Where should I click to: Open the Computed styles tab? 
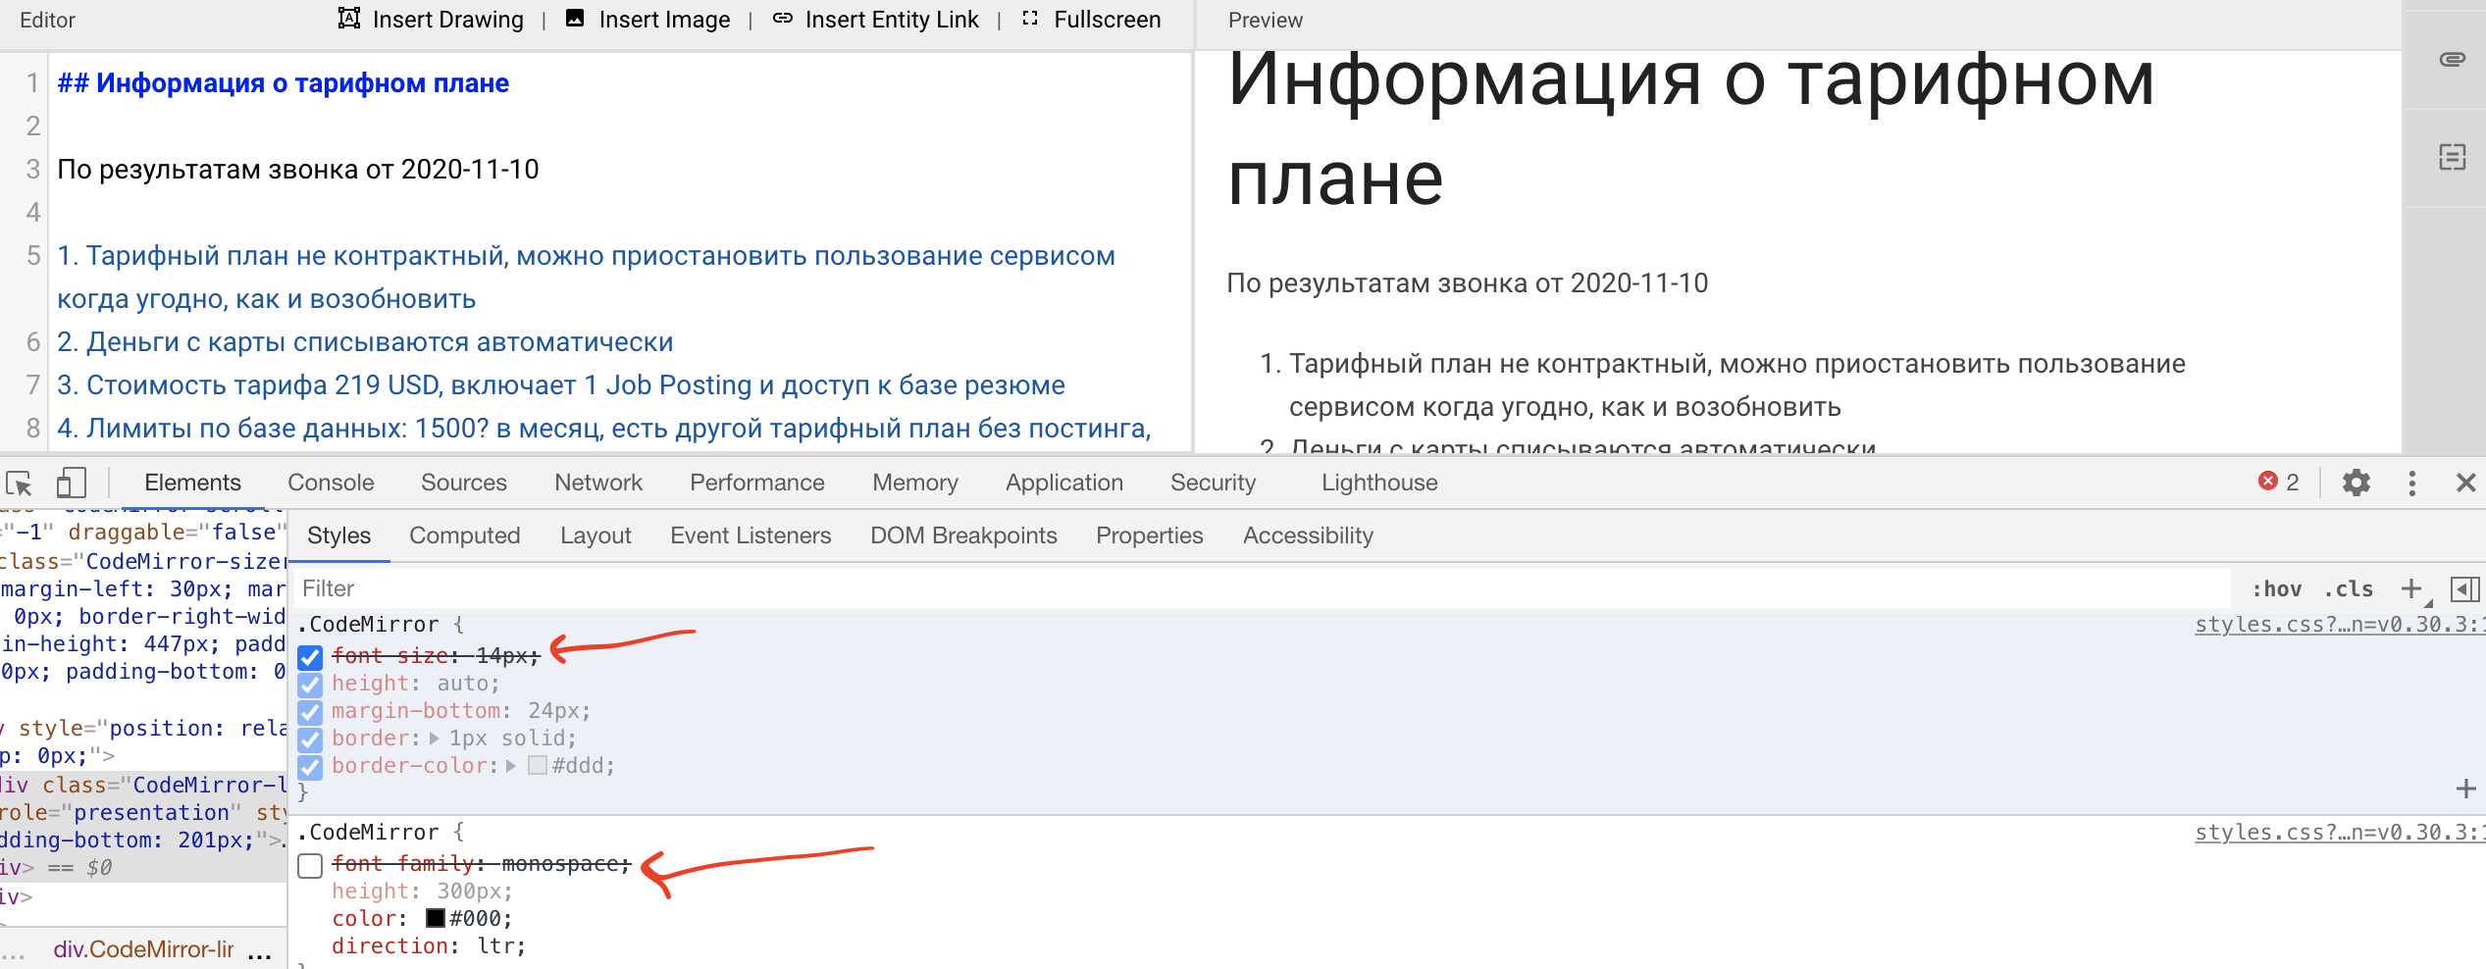[x=464, y=535]
